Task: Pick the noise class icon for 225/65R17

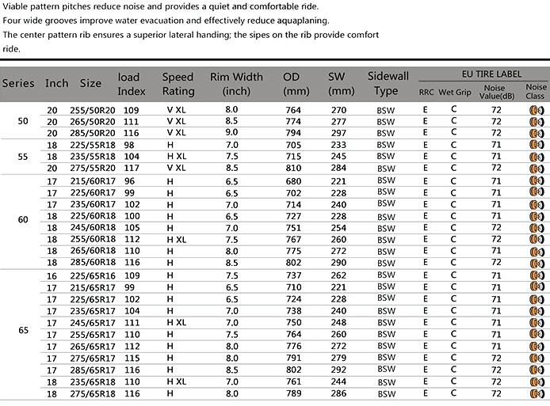Action: [537, 299]
